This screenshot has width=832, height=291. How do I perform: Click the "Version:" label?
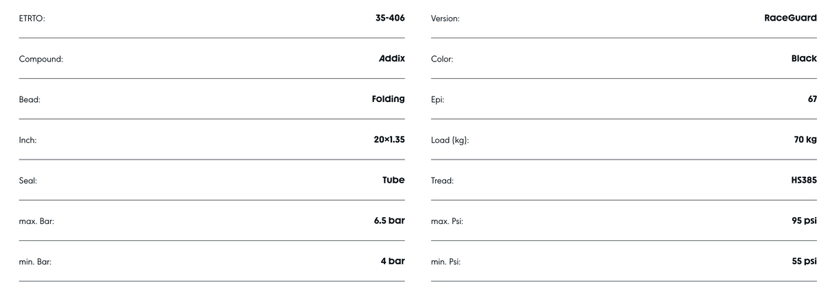[445, 18]
